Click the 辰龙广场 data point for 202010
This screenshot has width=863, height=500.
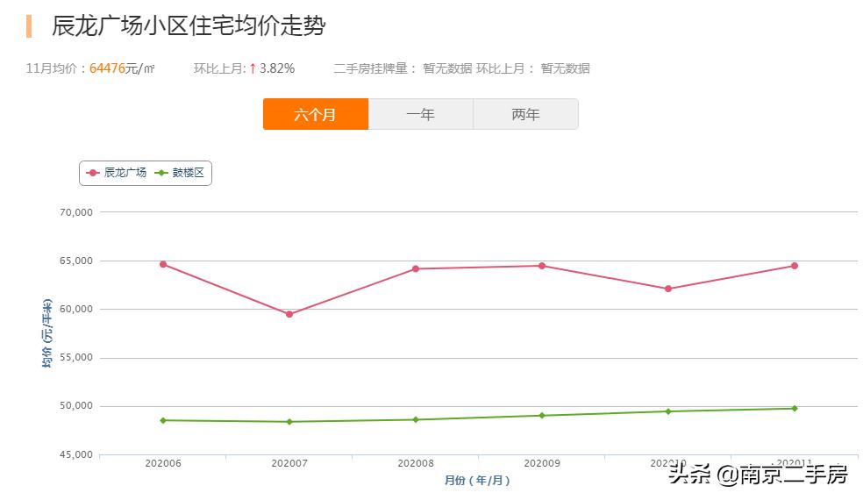[668, 289]
